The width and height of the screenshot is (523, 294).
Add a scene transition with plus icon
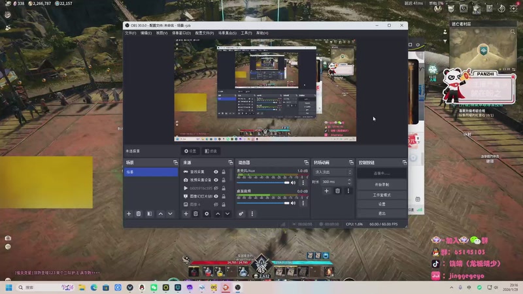(x=326, y=191)
